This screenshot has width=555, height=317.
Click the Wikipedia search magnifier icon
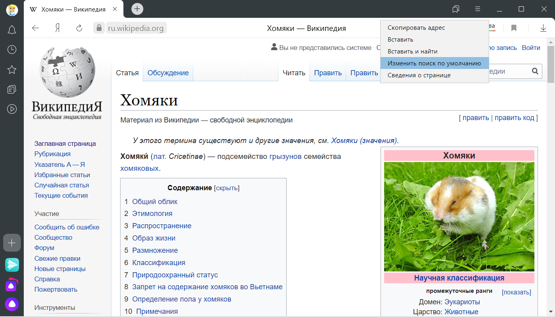[535, 71]
